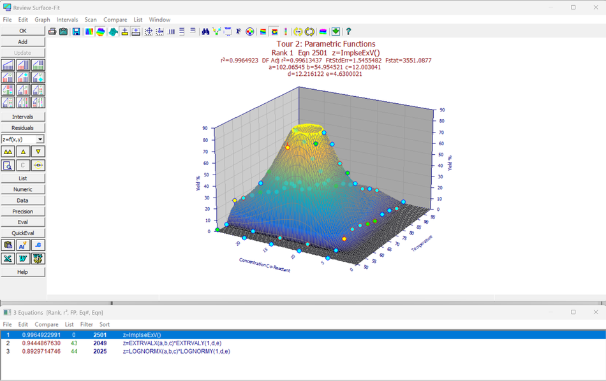
Task: Open the Intervals menu in the menu bar
Action: click(67, 20)
